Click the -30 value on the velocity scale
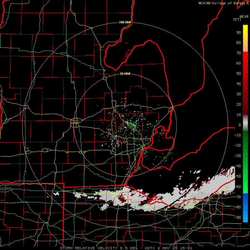250x250 pixels. click(x=237, y=156)
